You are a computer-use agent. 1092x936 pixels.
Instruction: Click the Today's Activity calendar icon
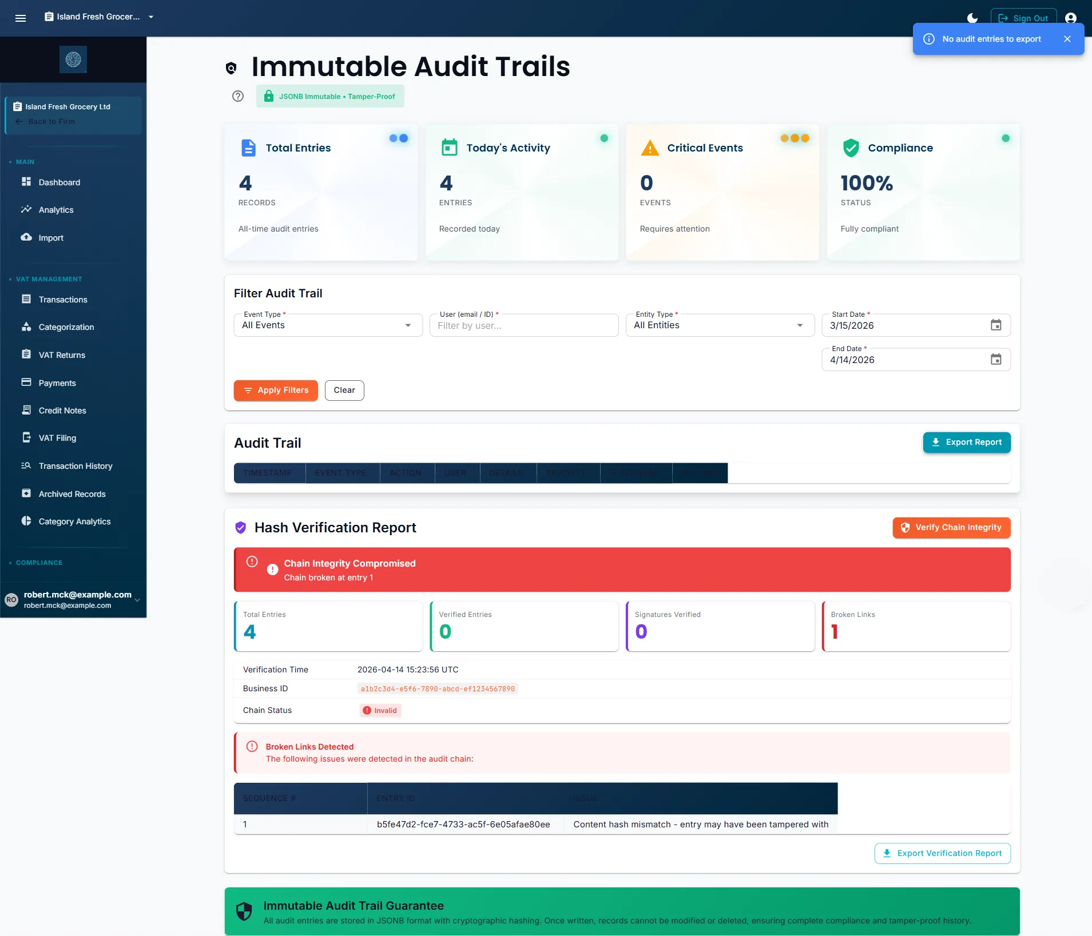click(x=450, y=148)
